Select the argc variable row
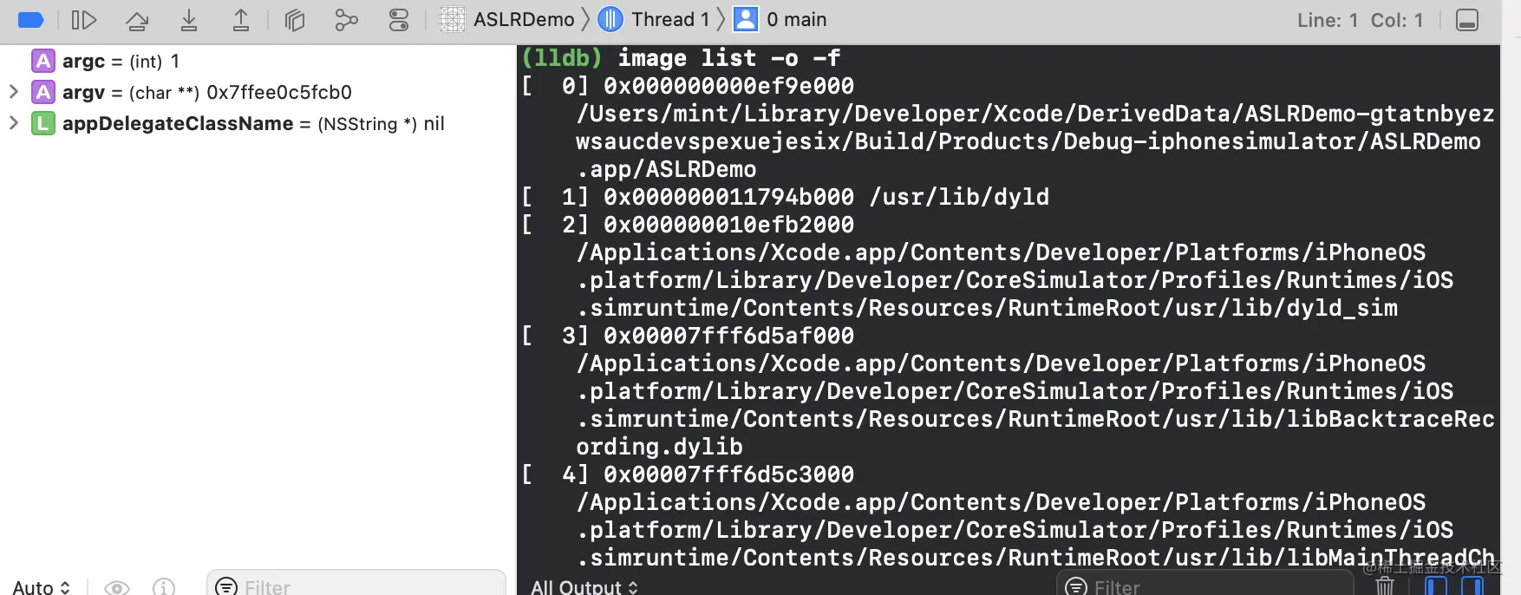Image resolution: width=1521 pixels, height=595 pixels. (258, 61)
